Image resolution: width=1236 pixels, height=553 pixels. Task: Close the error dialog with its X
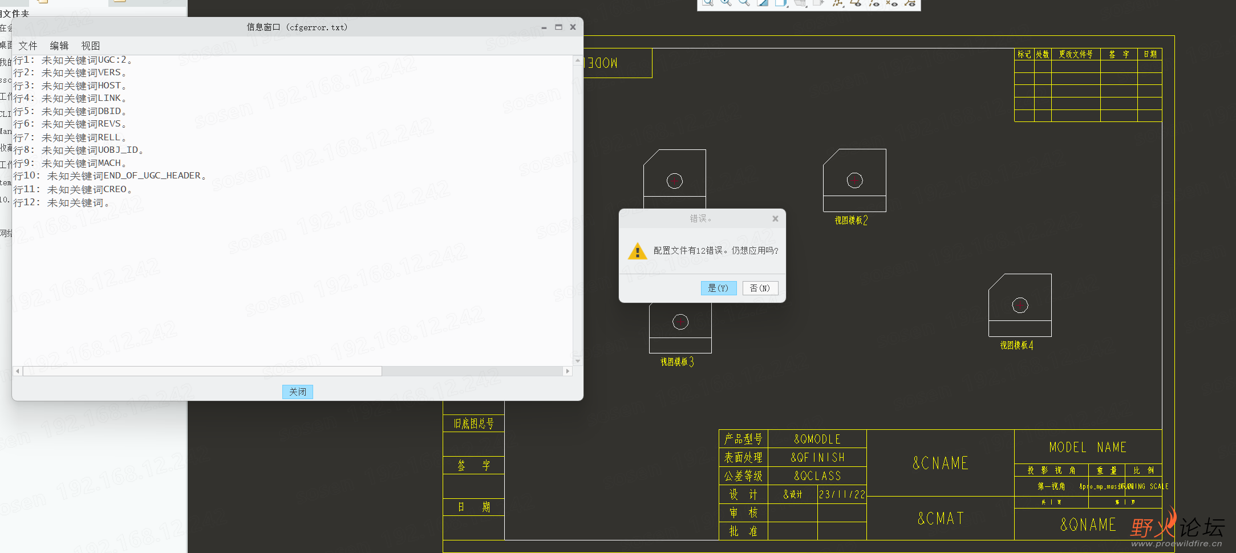[775, 218]
